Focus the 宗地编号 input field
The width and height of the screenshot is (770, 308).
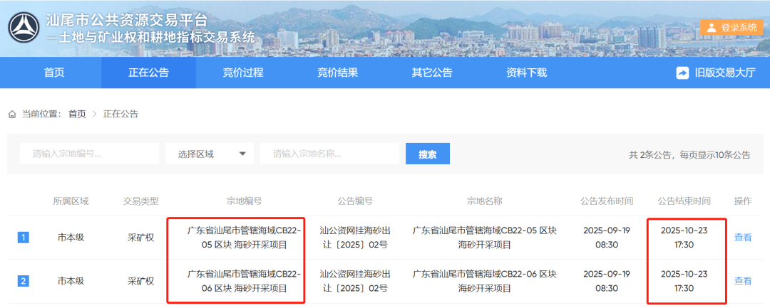pyautogui.click(x=89, y=154)
